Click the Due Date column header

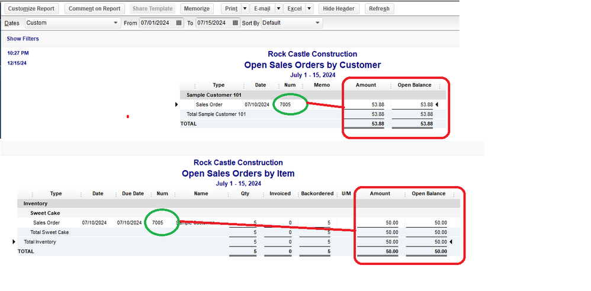click(133, 194)
